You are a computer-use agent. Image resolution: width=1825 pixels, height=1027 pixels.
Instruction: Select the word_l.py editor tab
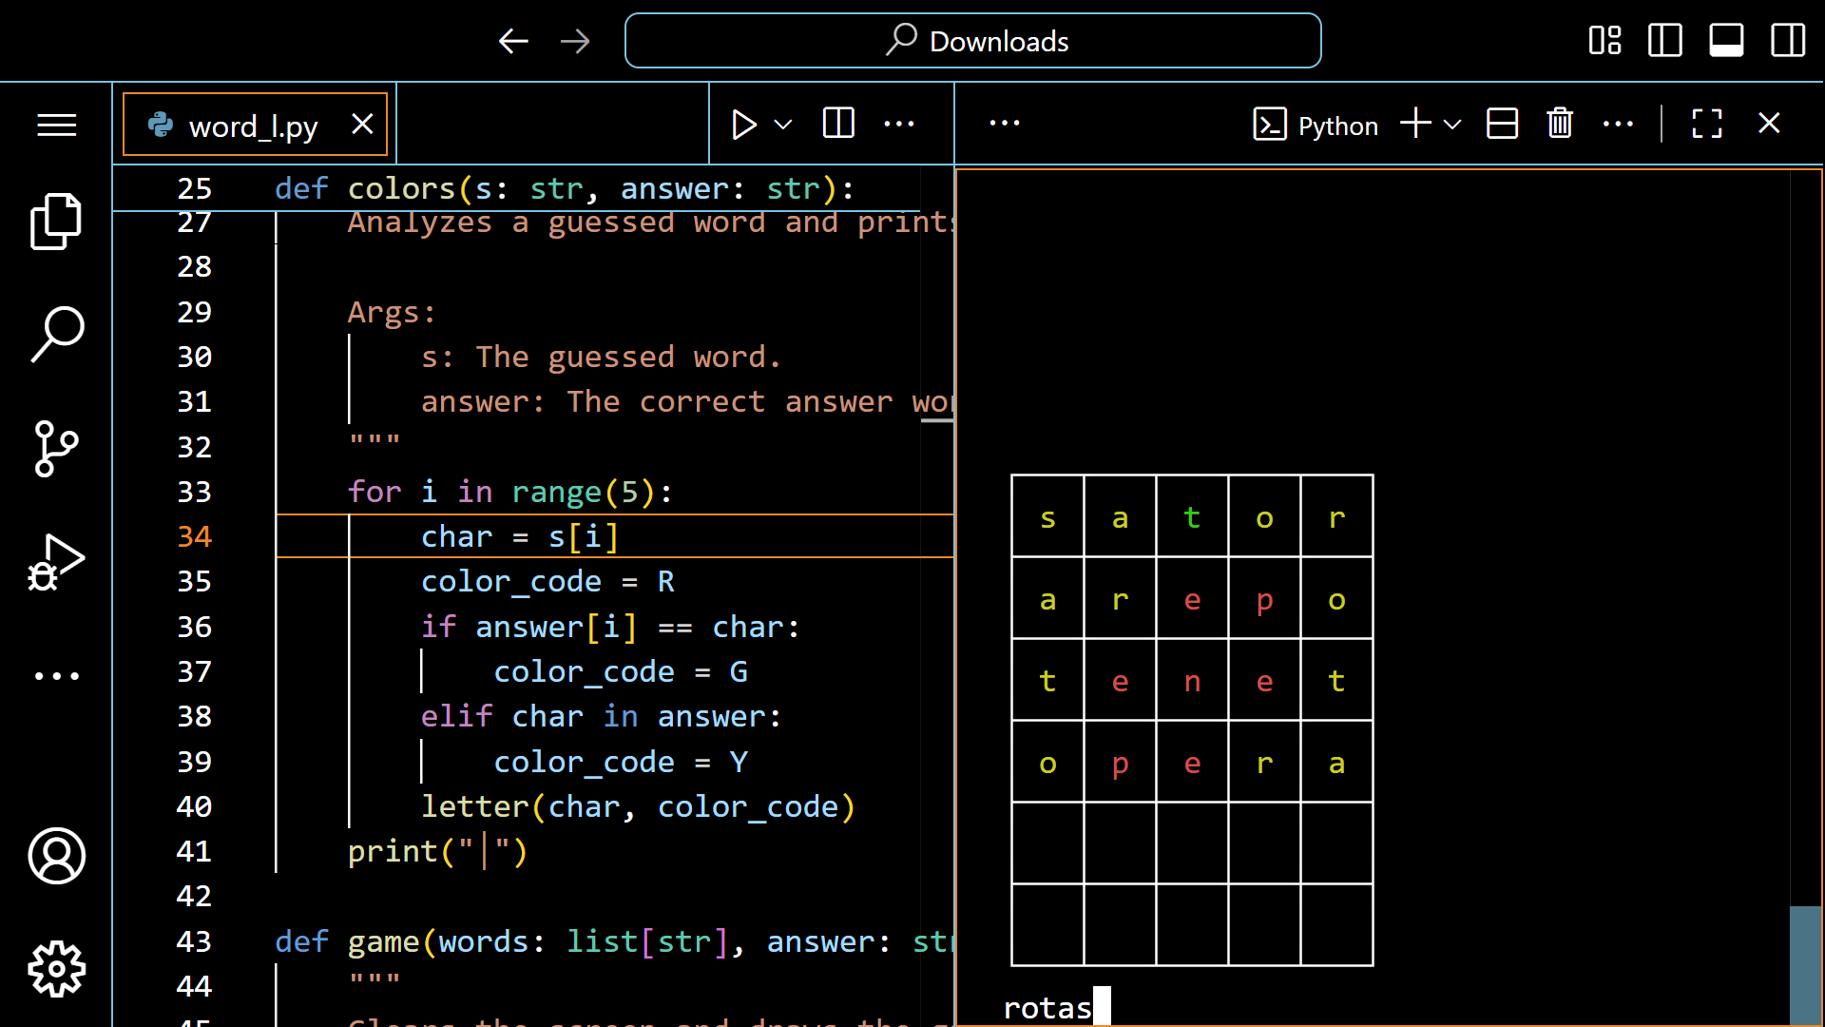point(252,126)
